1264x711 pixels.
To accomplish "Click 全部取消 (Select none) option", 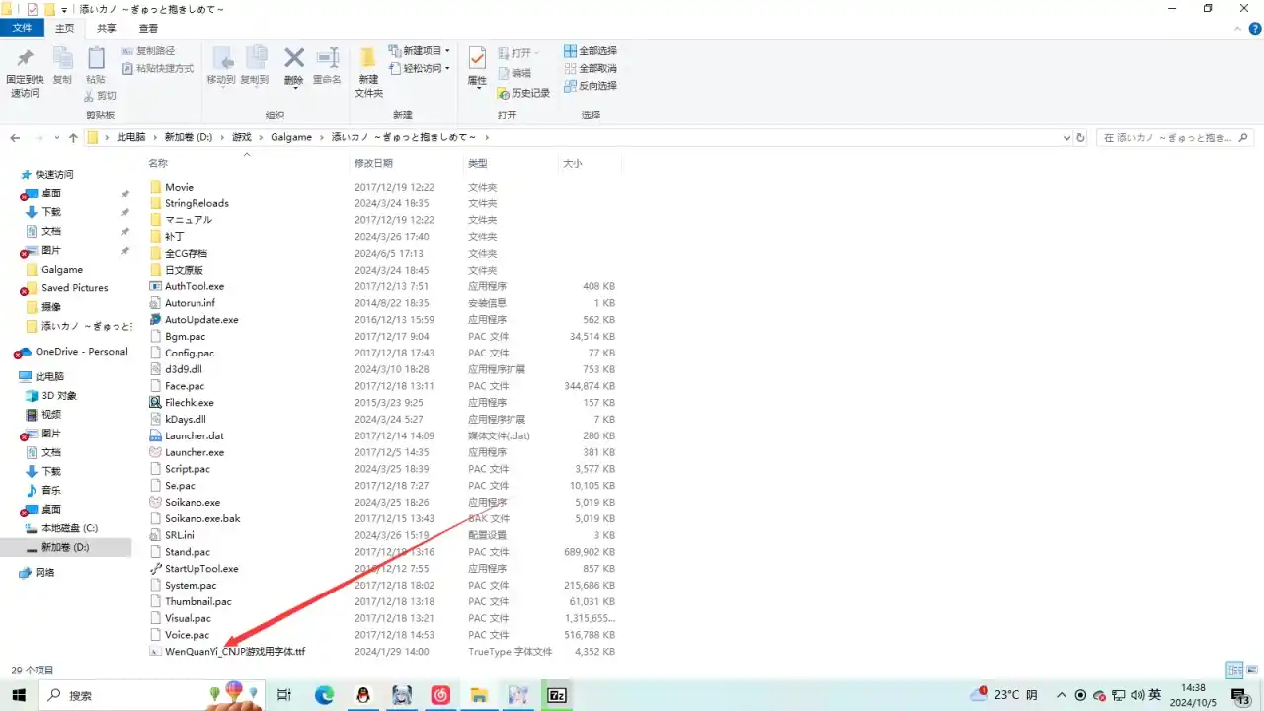I will point(590,68).
